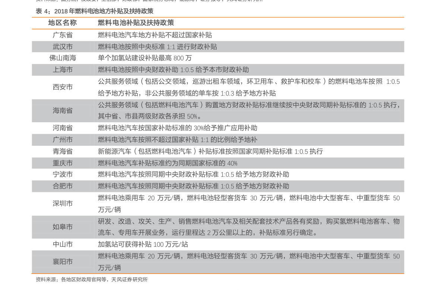
Task: Select the 深圳市 region cell
Action: [x=63, y=204]
